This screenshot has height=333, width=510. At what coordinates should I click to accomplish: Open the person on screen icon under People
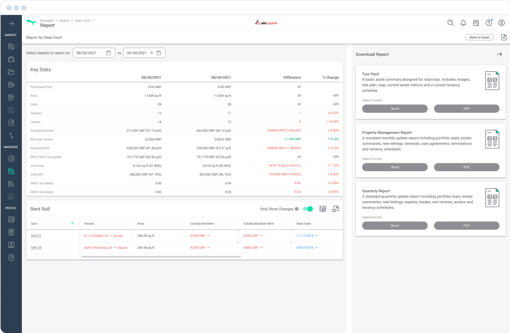pyautogui.click(x=11, y=245)
